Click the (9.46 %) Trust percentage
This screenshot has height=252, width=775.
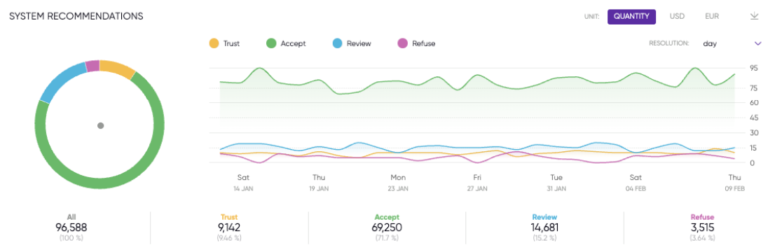229,238
